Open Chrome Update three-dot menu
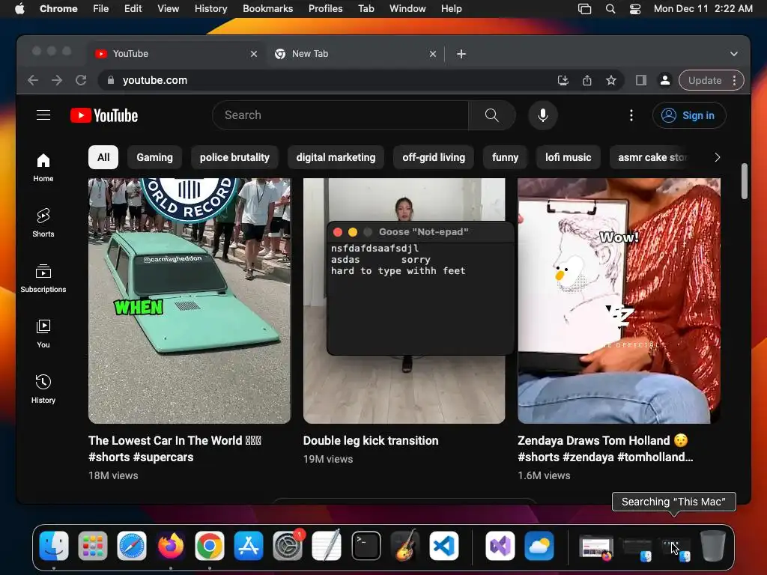The width and height of the screenshot is (767, 575). coord(734,80)
